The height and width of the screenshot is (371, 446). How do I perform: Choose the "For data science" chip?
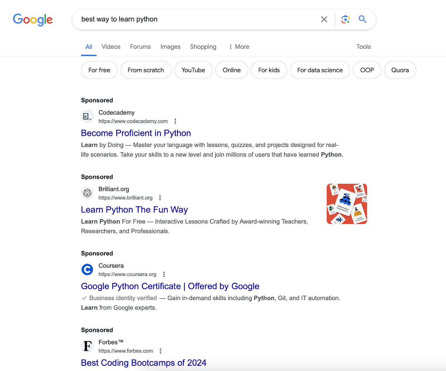coord(320,70)
